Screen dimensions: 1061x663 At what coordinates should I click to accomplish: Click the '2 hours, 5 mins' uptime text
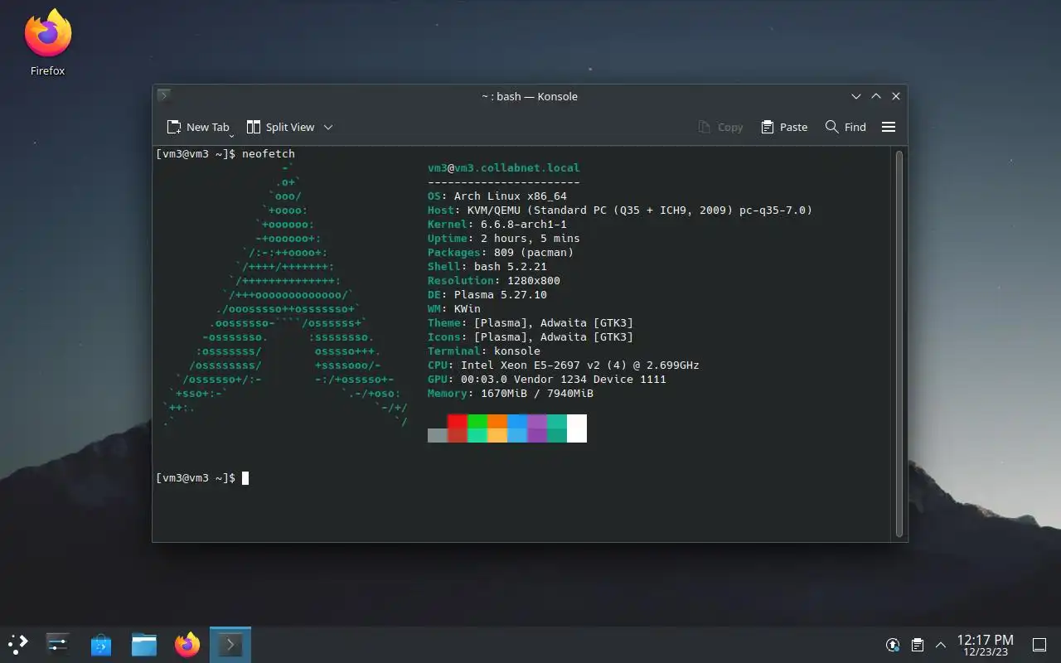click(530, 239)
